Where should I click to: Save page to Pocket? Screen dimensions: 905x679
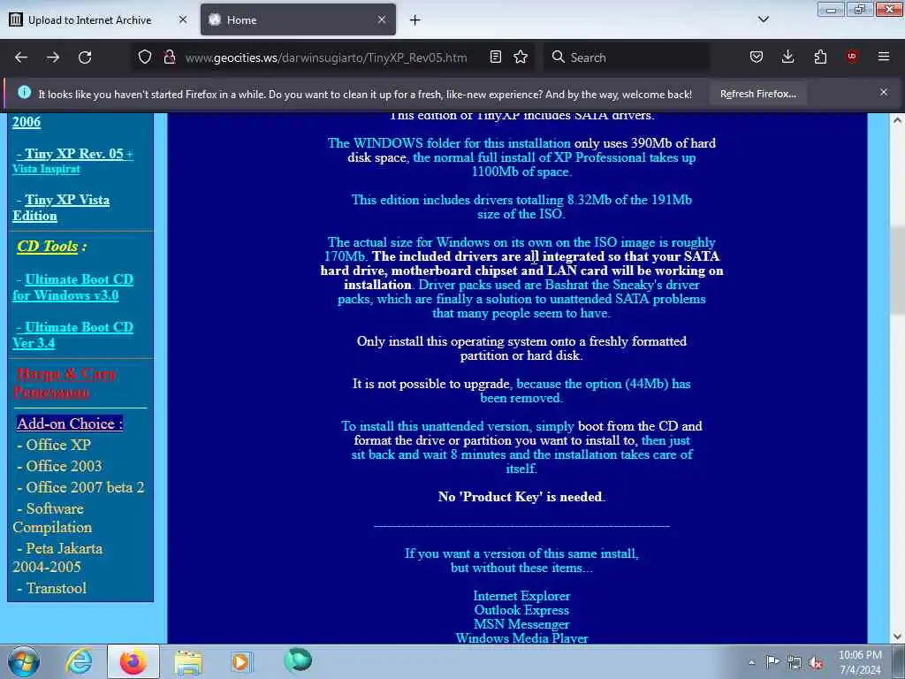pyautogui.click(x=757, y=57)
